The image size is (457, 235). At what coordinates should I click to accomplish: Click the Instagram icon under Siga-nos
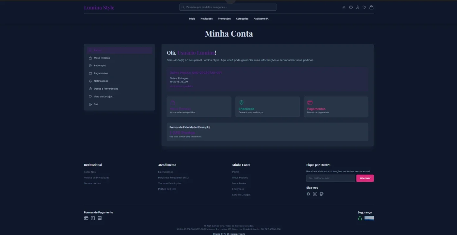[x=315, y=194]
